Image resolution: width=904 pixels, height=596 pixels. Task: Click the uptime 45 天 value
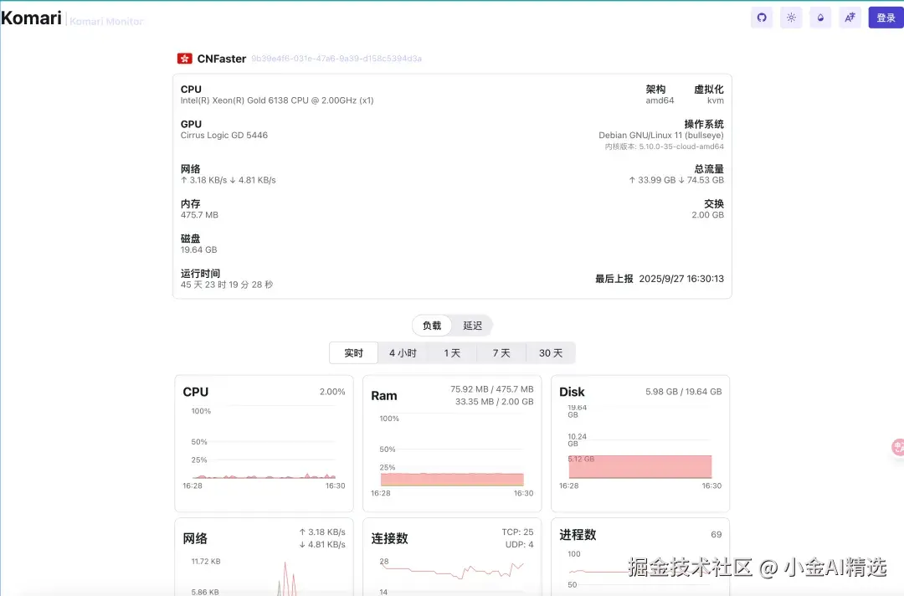[x=227, y=285]
